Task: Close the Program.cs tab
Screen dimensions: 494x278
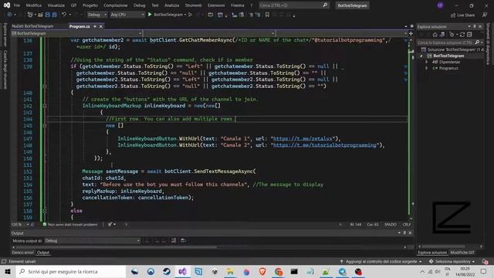Action: pos(101,26)
